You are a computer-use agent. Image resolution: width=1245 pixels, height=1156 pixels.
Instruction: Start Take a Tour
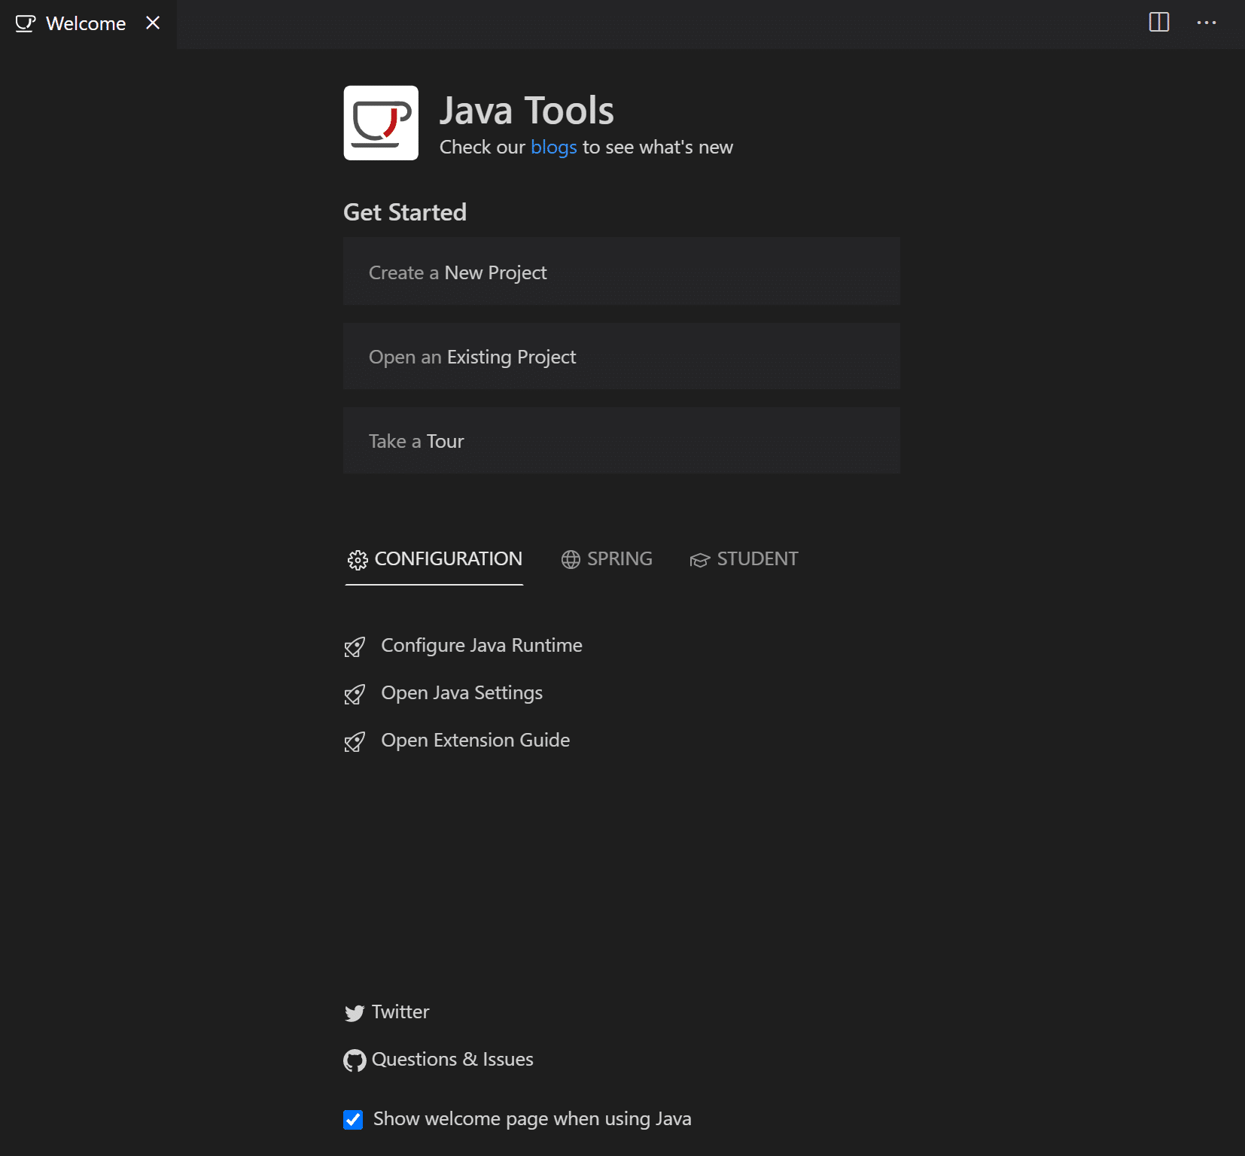click(622, 441)
